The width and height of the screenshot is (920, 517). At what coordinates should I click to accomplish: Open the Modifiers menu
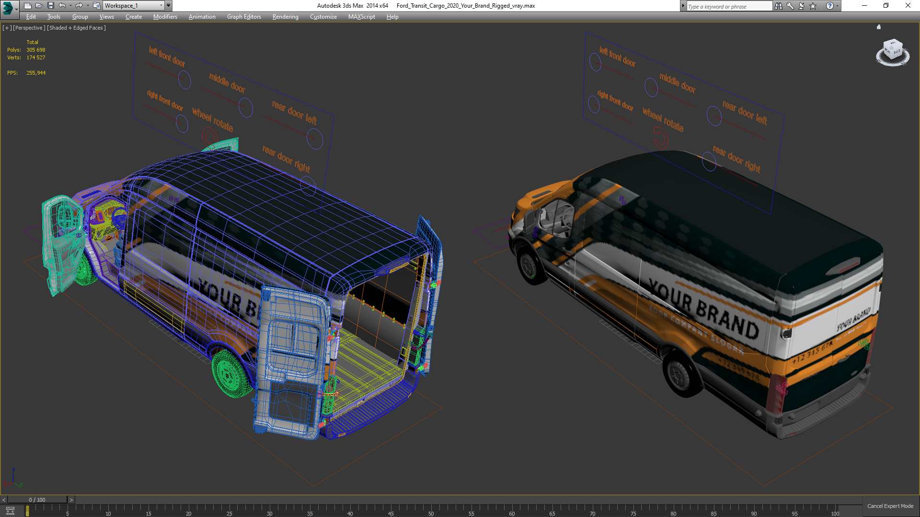(165, 17)
